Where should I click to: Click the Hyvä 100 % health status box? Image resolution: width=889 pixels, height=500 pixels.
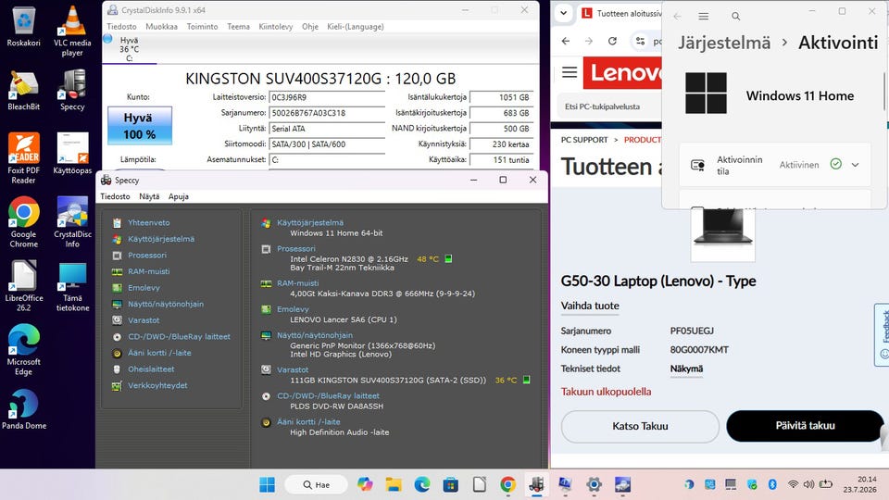click(140, 126)
